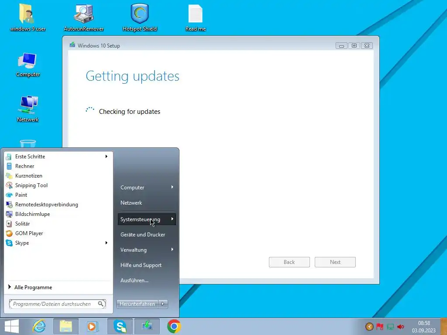Open Systemsteuerung in the Start menu
The image size is (447, 335).
point(147,219)
